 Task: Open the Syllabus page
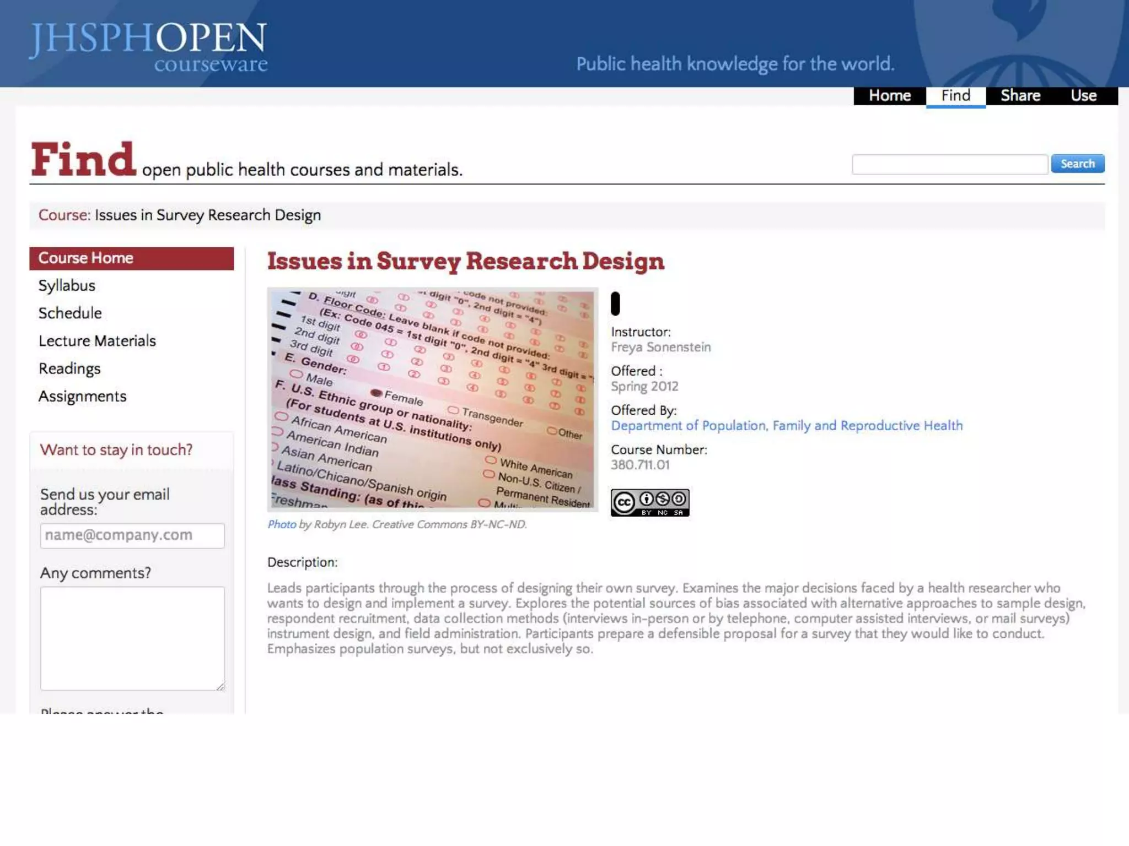pyautogui.click(x=67, y=286)
